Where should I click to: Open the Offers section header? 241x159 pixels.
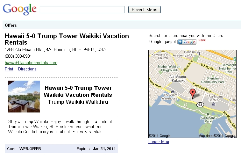(x=11, y=25)
